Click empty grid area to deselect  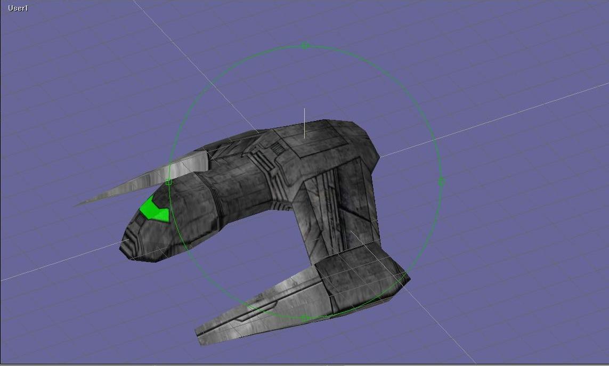[533, 293]
